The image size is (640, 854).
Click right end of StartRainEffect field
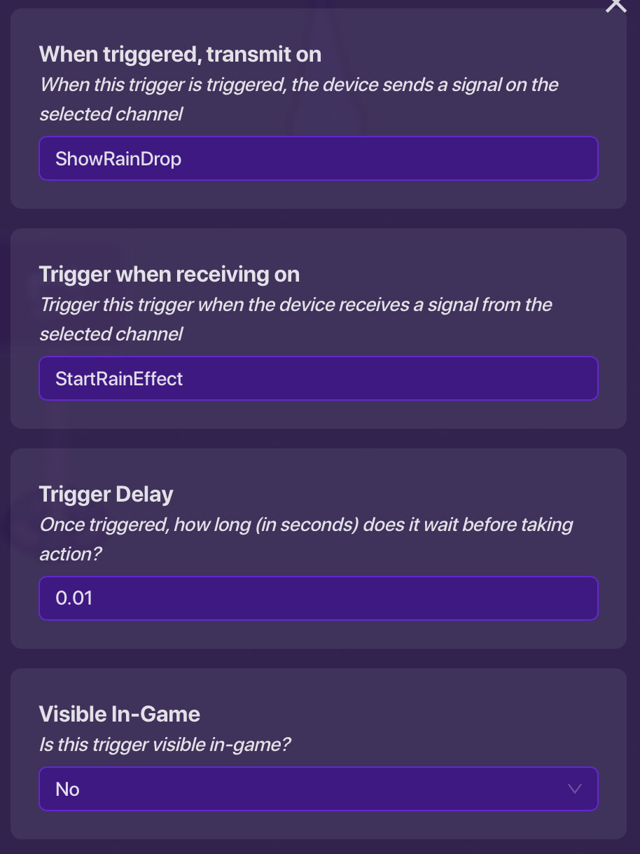(574, 378)
